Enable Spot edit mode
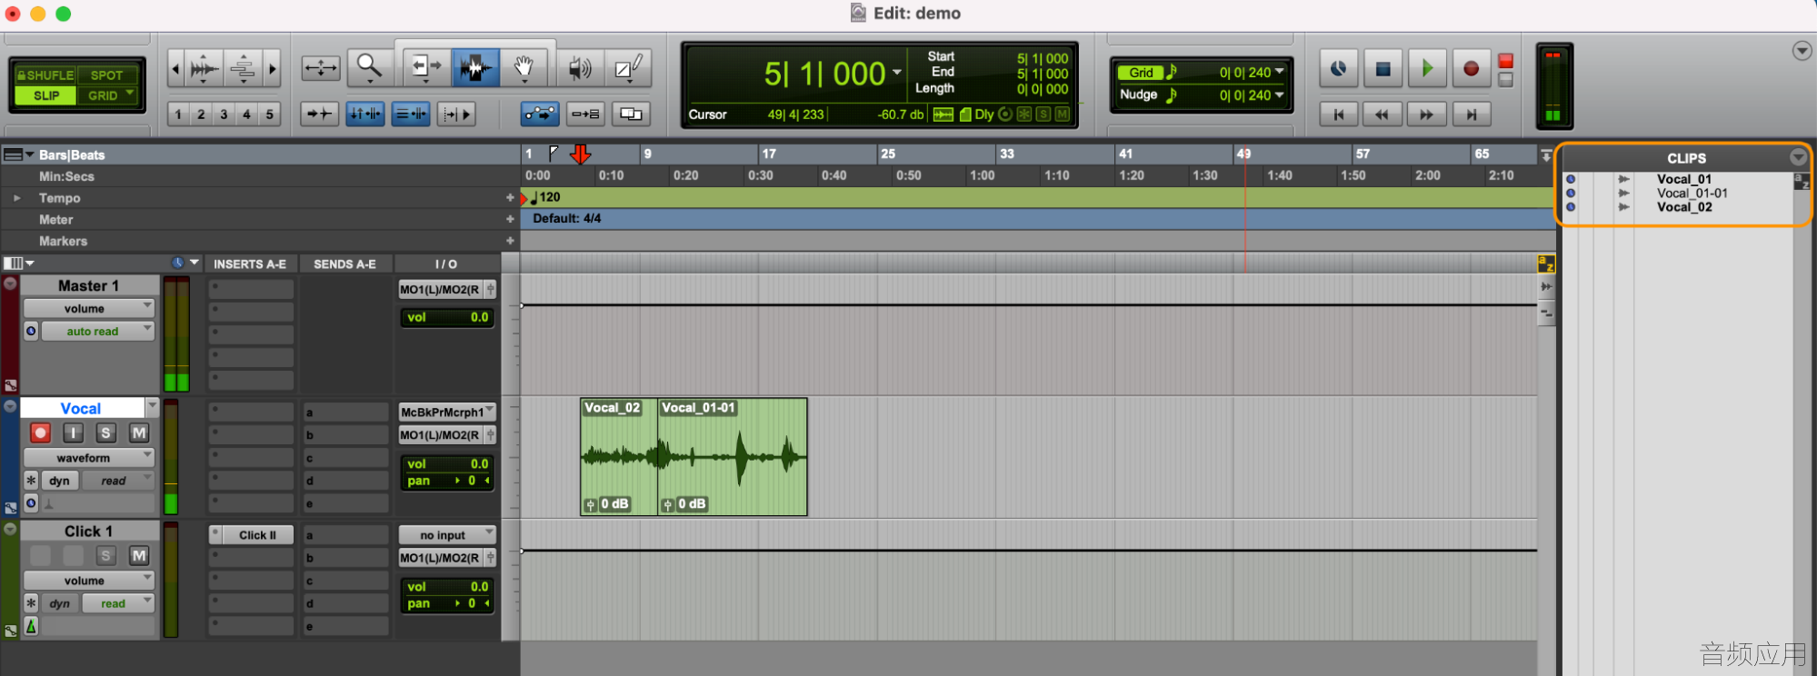The image size is (1817, 676). tap(106, 75)
